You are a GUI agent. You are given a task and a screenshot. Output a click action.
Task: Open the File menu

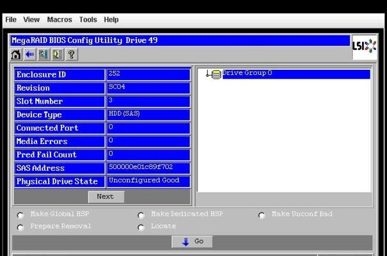click(11, 20)
